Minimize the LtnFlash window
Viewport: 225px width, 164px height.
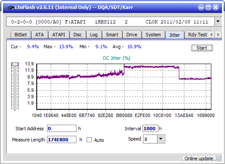[x=201, y=7]
